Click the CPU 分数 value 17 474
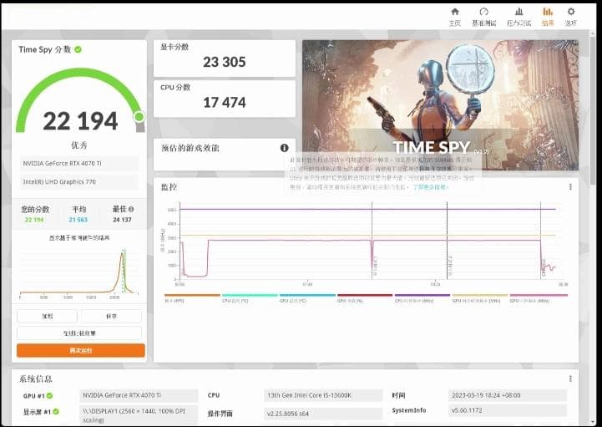Viewport: 602px width, 427px height. coord(225,102)
